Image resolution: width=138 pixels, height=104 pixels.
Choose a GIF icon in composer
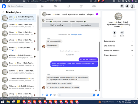pyautogui.click(x=55, y=95)
